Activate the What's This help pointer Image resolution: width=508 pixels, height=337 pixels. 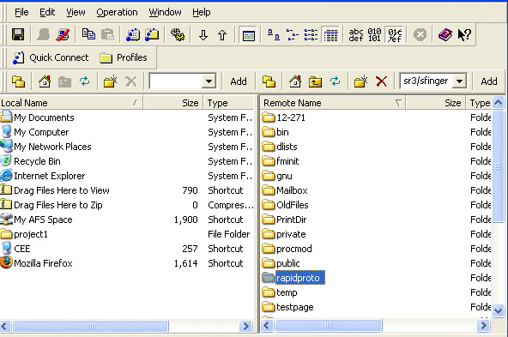pos(464,34)
